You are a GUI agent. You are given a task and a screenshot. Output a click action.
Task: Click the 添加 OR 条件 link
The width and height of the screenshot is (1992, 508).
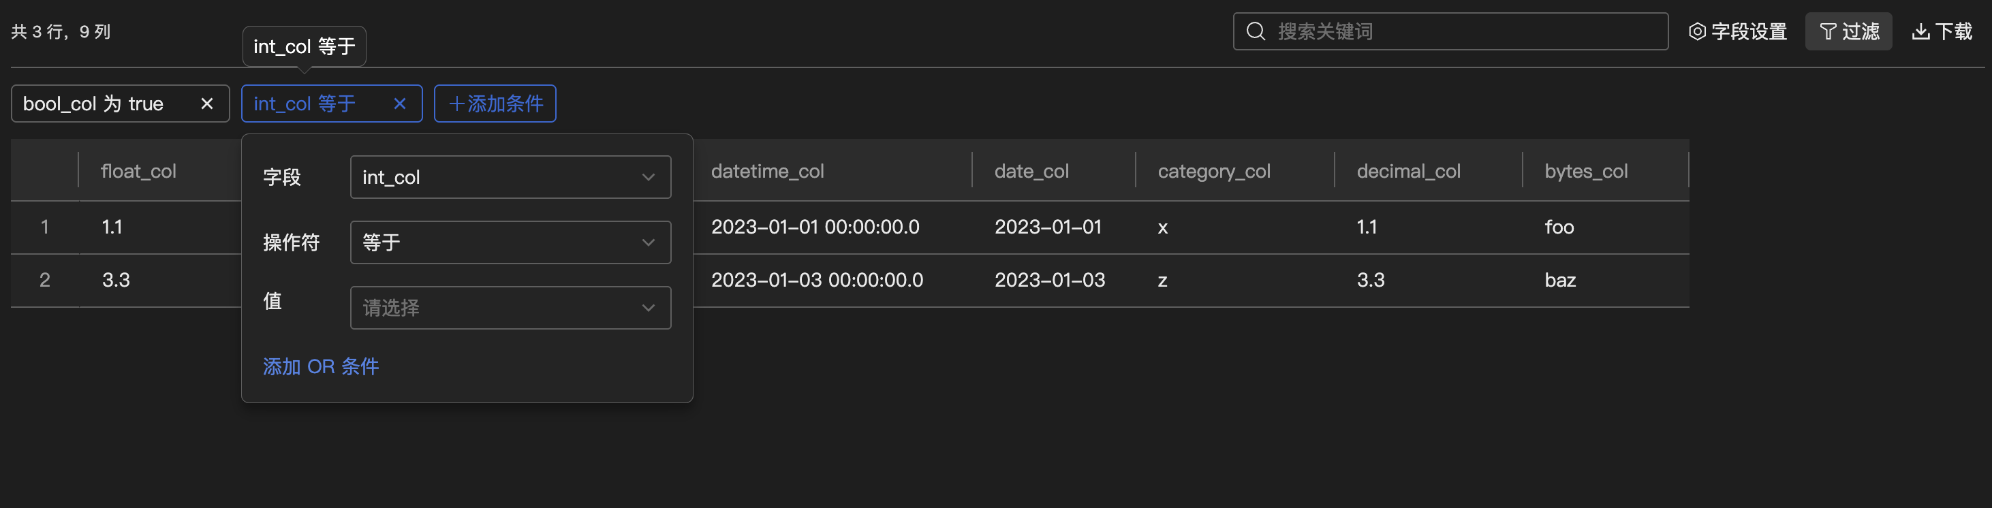coord(321,366)
